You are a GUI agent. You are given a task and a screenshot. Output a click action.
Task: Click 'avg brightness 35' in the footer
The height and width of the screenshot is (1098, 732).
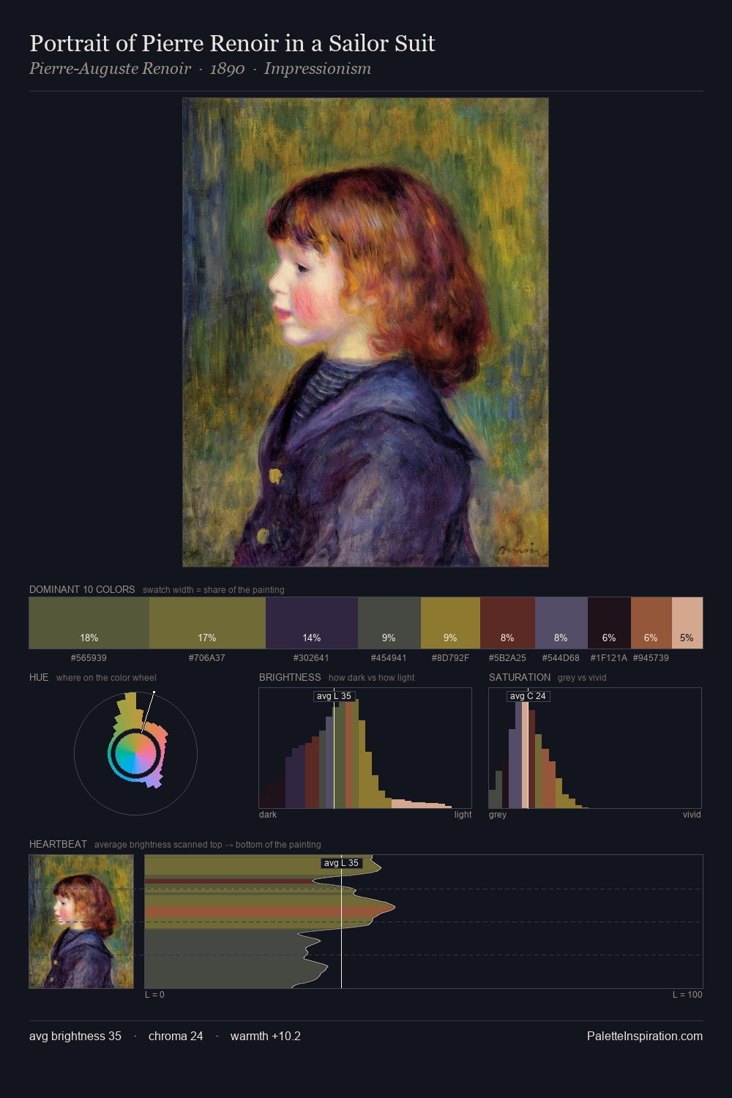tap(75, 1036)
